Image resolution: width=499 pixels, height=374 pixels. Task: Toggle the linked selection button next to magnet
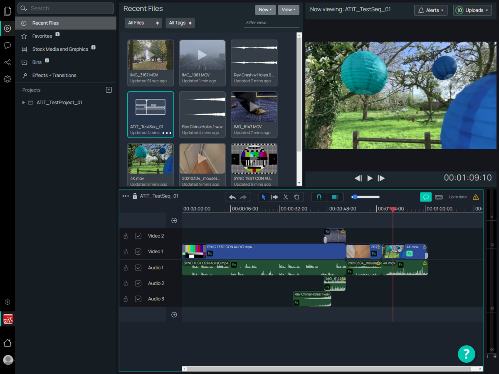pyautogui.click(x=335, y=197)
